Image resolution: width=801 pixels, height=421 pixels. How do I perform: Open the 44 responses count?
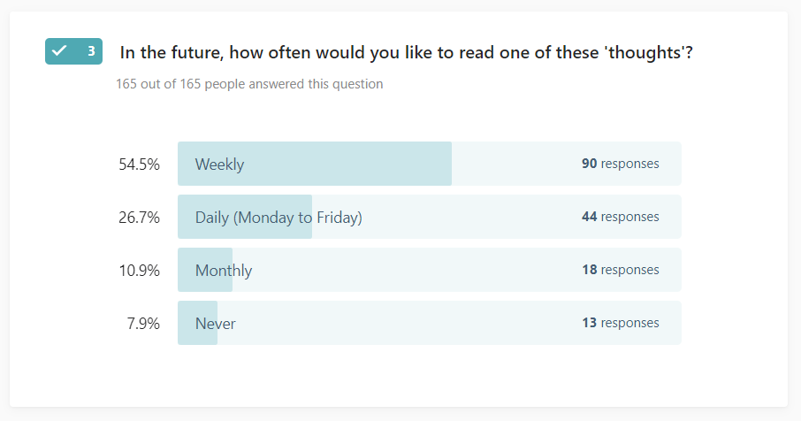tap(620, 217)
